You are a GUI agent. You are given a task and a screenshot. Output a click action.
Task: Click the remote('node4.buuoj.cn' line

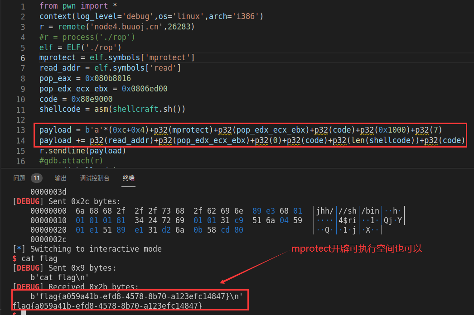coord(116,27)
